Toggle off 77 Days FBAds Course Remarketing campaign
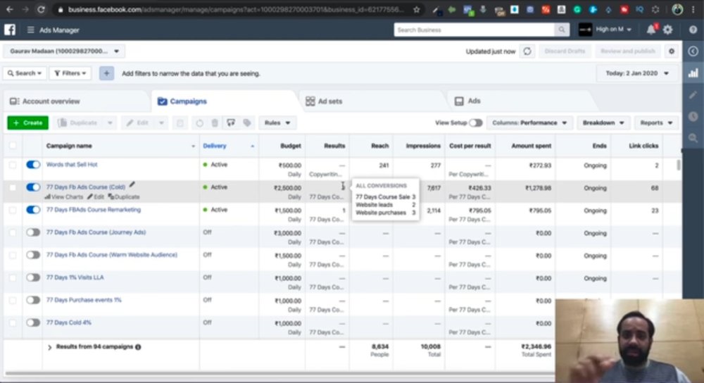The width and height of the screenshot is (704, 383). (33, 210)
